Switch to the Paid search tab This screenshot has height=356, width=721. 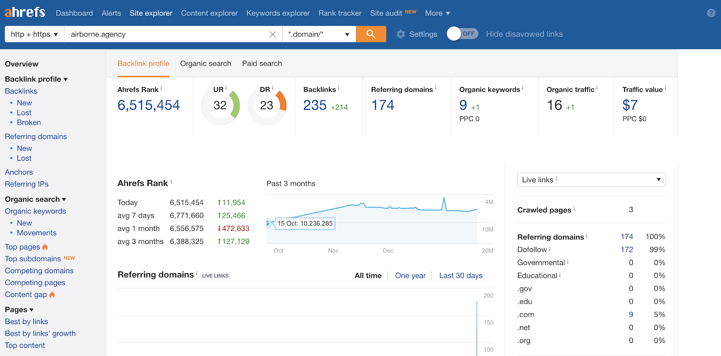(x=262, y=63)
